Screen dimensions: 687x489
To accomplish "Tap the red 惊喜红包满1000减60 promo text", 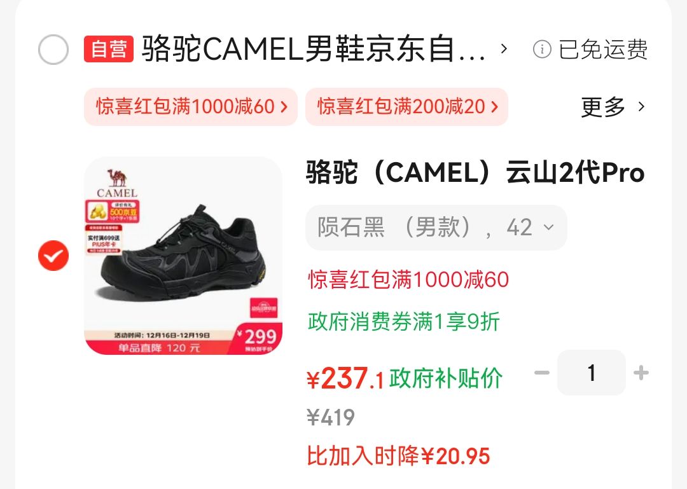I will click(408, 280).
